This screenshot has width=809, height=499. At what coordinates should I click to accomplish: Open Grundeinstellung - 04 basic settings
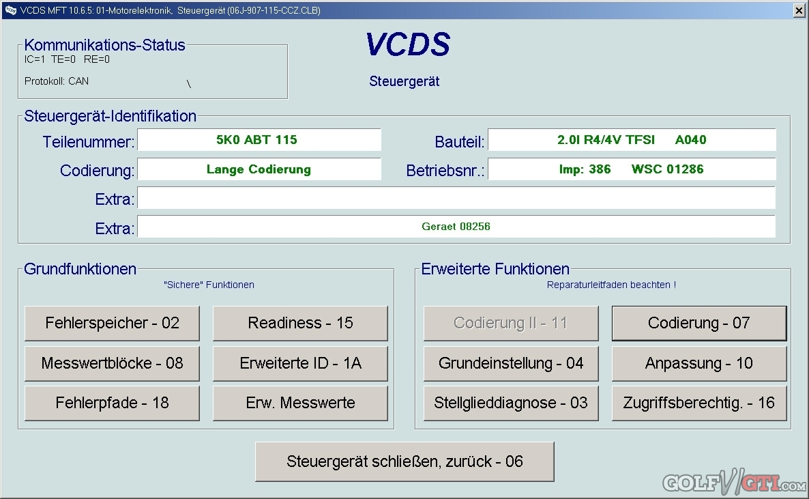click(x=511, y=363)
